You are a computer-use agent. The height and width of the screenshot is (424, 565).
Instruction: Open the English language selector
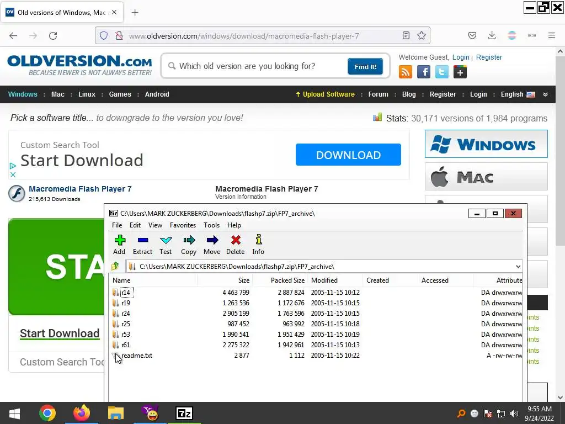[x=518, y=94]
